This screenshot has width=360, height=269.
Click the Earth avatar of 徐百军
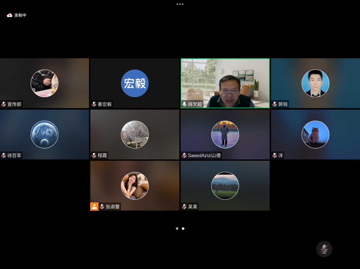[x=44, y=134]
